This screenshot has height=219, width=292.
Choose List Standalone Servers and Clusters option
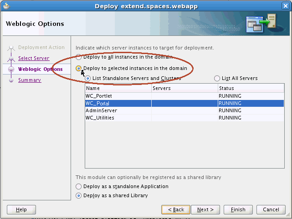(88, 78)
